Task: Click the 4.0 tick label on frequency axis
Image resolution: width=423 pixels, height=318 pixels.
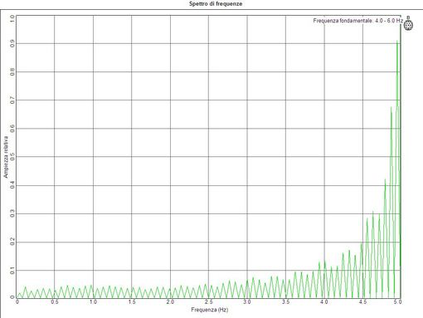Action: pyautogui.click(x=324, y=301)
